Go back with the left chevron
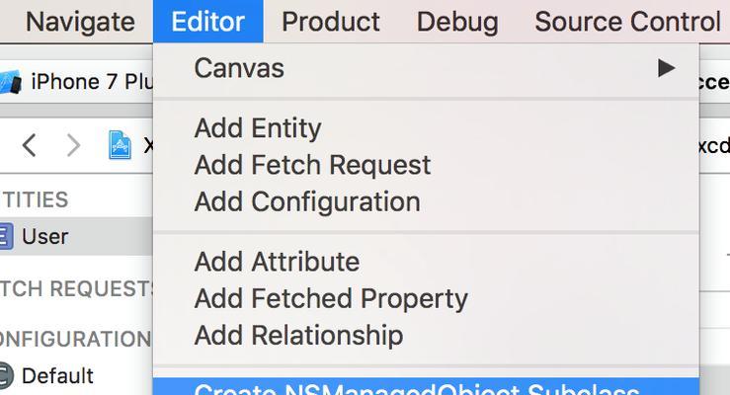730x395 pixels. point(29,145)
